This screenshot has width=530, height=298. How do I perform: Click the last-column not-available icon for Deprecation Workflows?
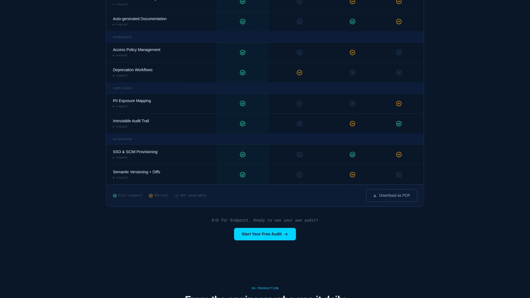click(x=399, y=73)
